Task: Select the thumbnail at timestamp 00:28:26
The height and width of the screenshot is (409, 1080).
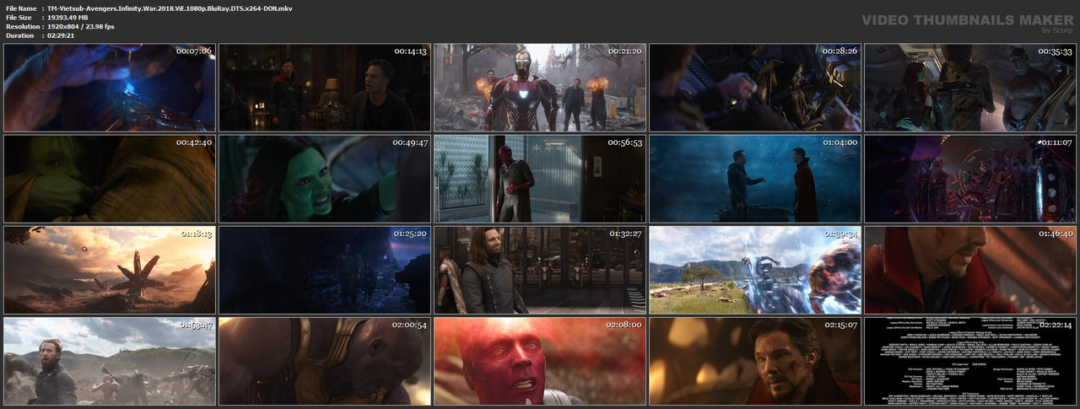Action: coord(755,88)
